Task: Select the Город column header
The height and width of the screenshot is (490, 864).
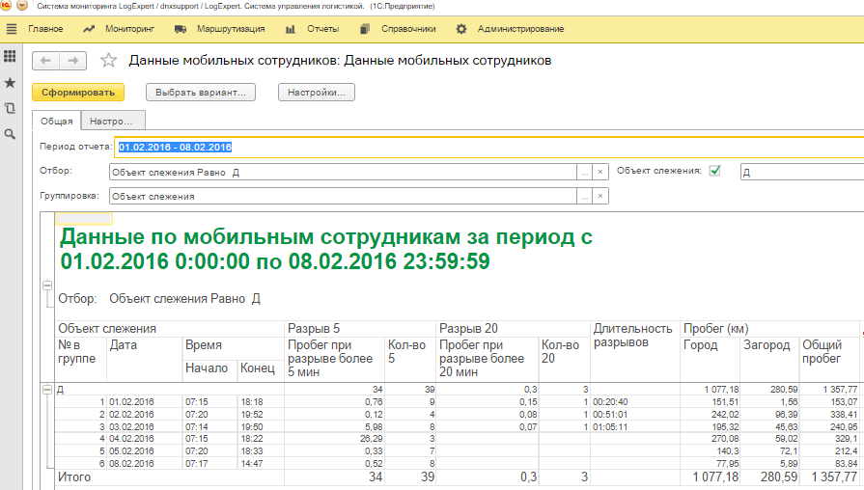Action: coord(710,359)
